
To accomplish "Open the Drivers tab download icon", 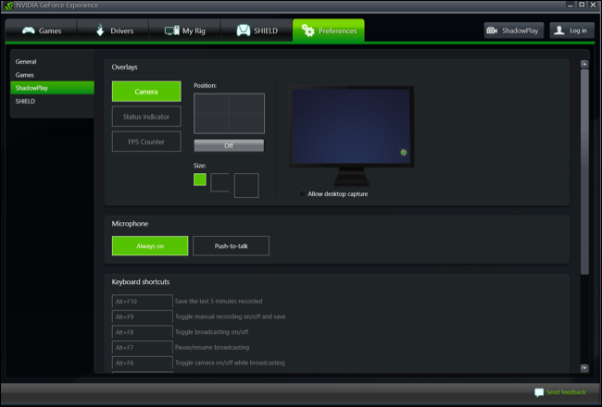I will (x=100, y=30).
